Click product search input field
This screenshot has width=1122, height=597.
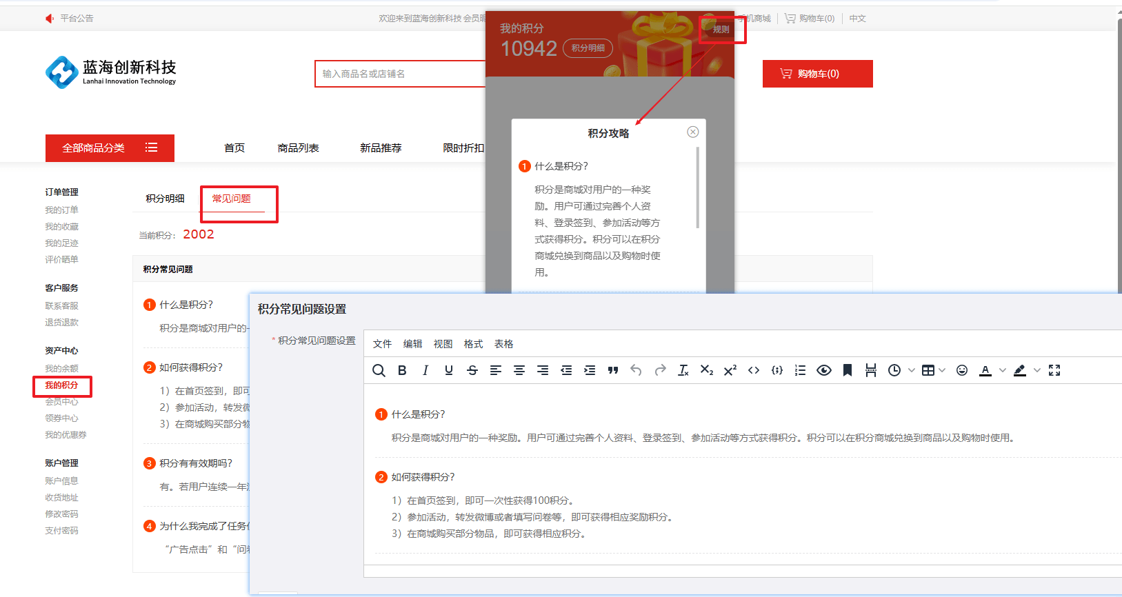pyautogui.click(x=400, y=74)
